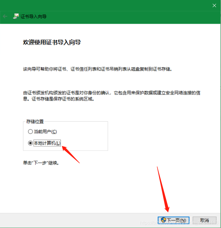Image resolution: width=221 pixels, height=228 pixels.
Task: Click the heading 欢迎使用证书导入向导
Action: click(52, 42)
